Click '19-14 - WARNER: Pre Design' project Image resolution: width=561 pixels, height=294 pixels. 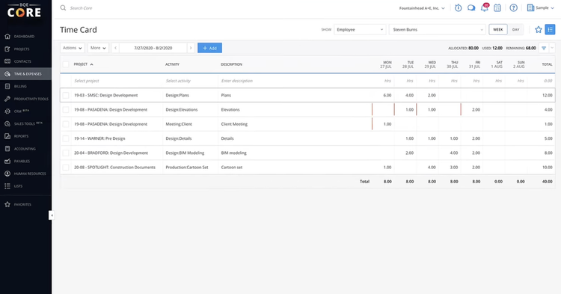coord(99,138)
